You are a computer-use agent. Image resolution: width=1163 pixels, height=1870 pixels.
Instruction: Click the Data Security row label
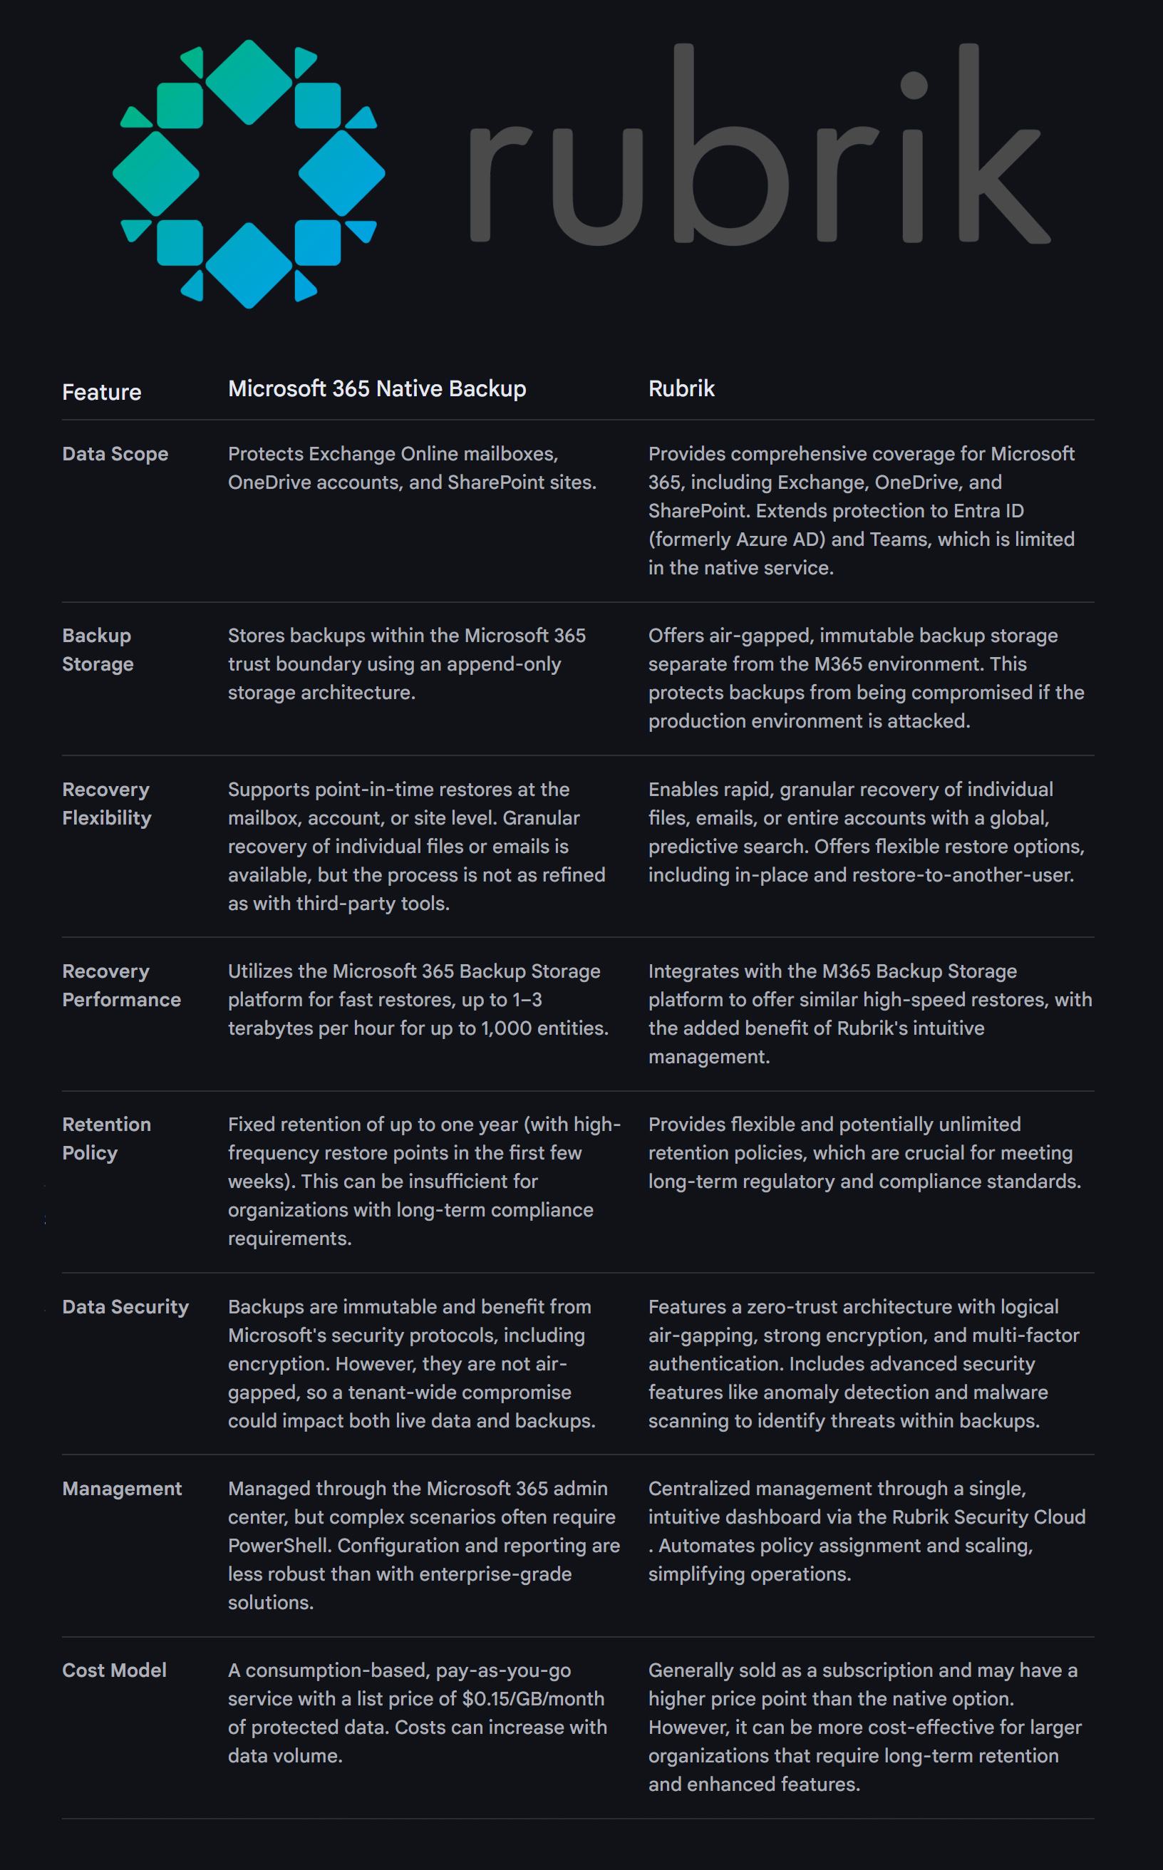click(x=125, y=1307)
